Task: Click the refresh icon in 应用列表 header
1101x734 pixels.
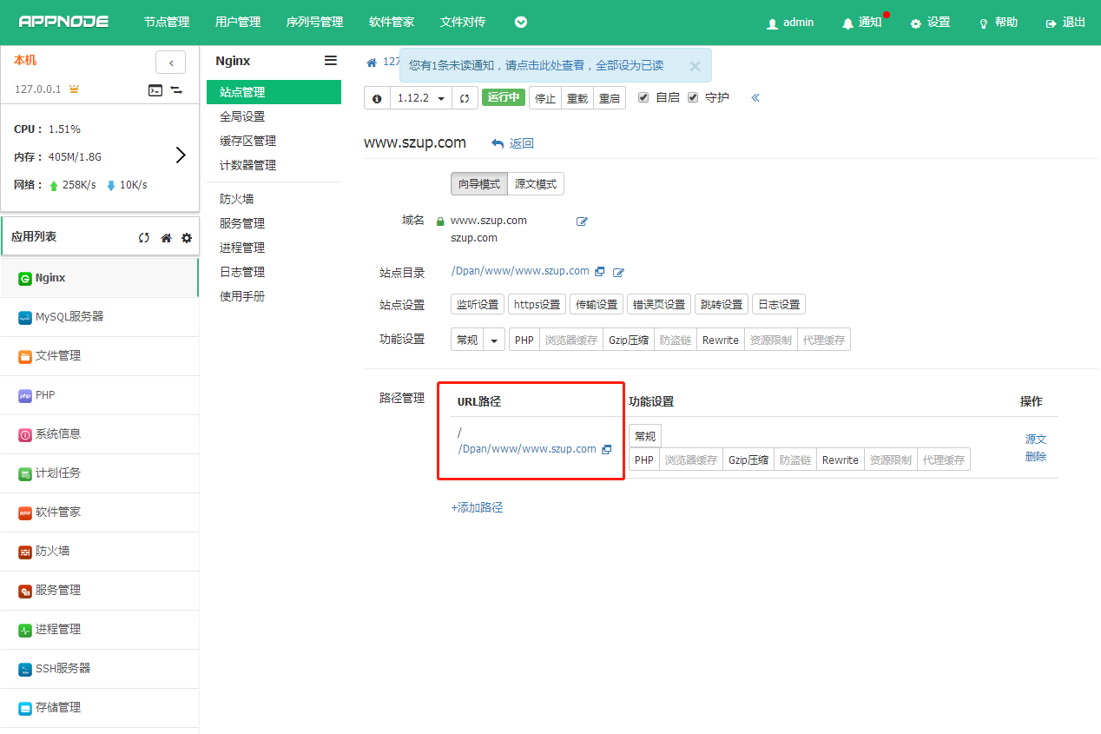Action: click(x=144, y=238)
